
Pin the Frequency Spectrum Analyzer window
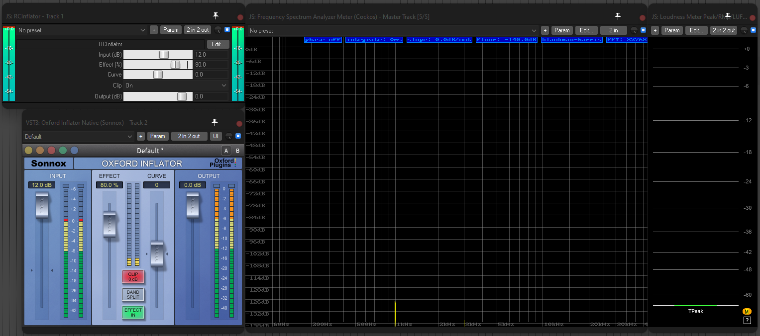(618, 16)
